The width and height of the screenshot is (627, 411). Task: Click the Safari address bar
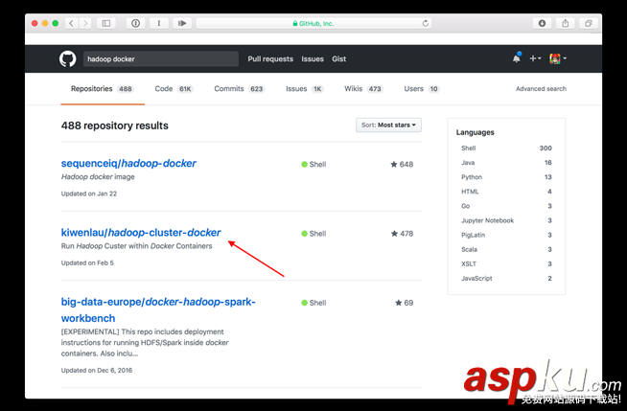pyautogui.click(x=313, y=23)
